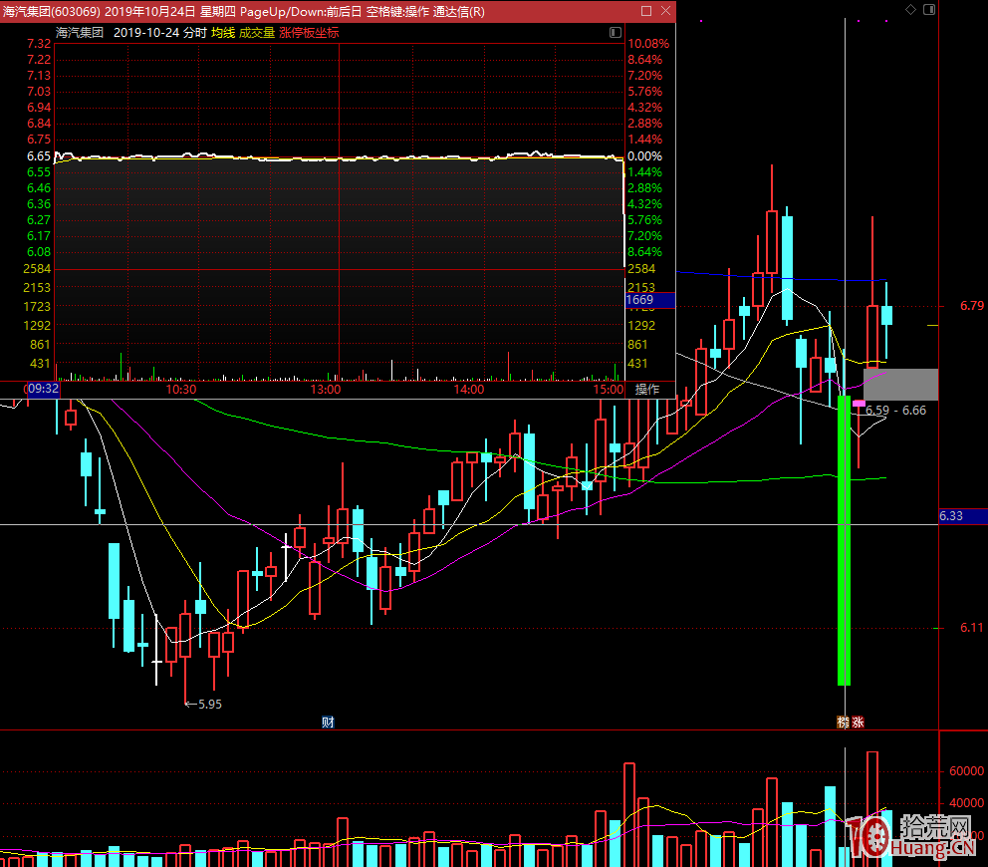Maximize the intraday popup window
This screenshot has height=867, width=988.
coord(645,11)
